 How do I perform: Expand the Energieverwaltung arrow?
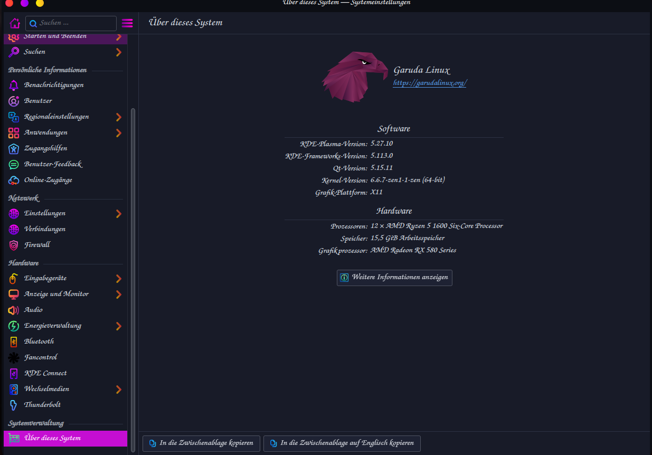point(119,326)
